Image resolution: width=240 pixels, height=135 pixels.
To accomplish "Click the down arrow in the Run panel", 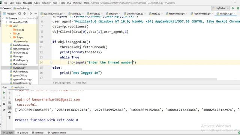I will click(x=9, y=97).
